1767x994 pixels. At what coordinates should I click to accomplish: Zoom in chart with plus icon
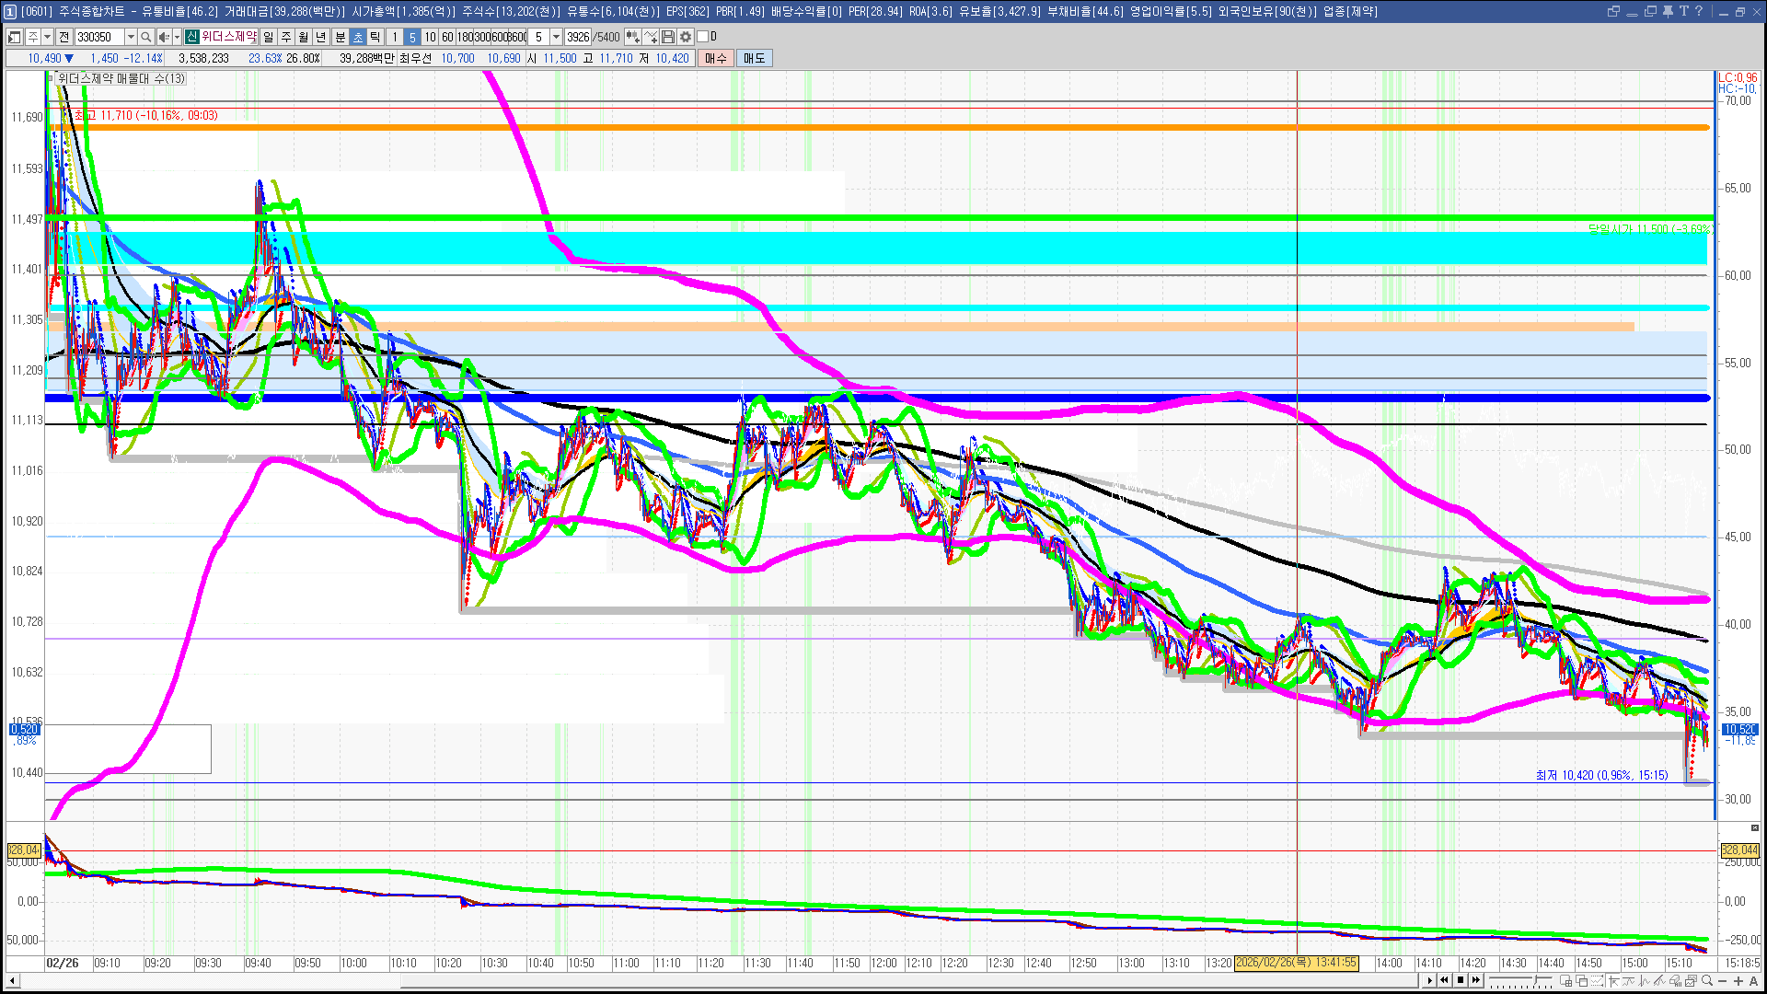tap(1738, 980)
